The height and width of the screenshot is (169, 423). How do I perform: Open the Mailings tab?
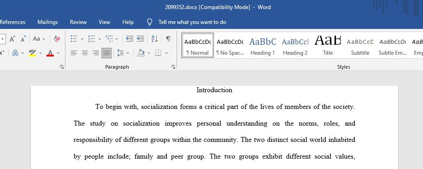tap(48, 22)
